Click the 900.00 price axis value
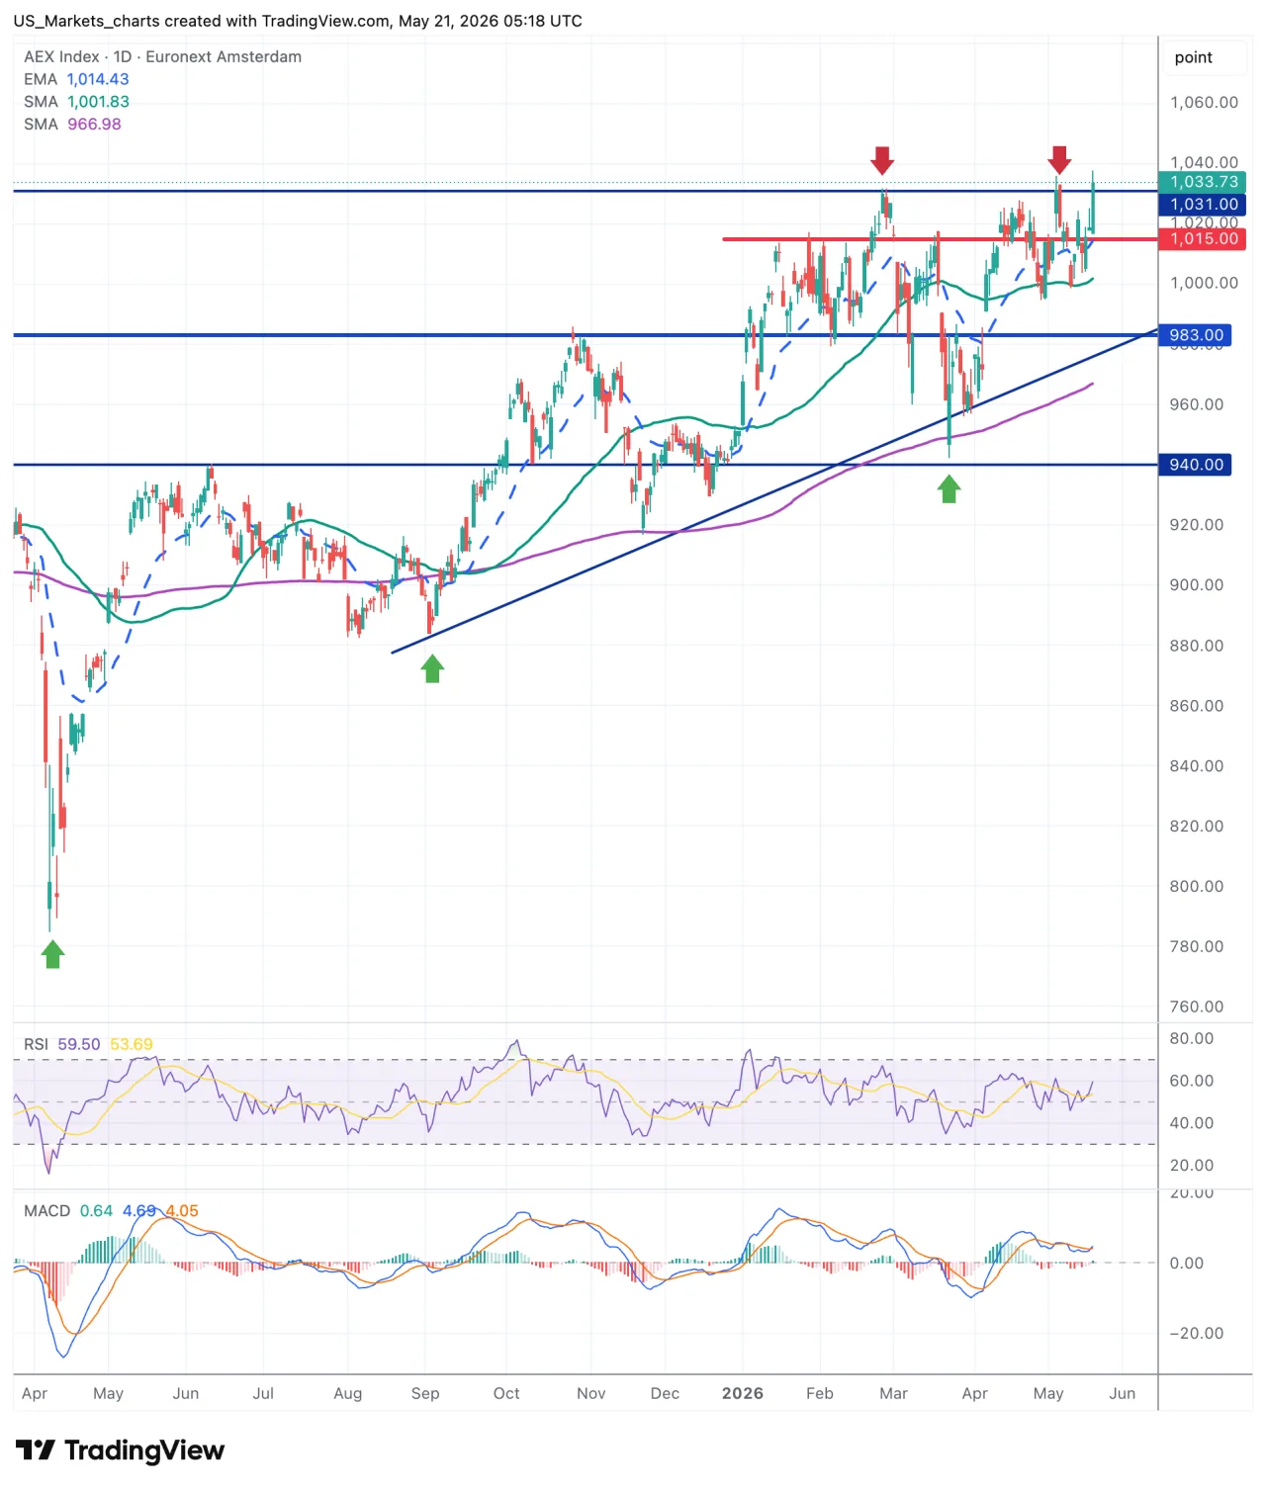Viewport: 1266px width, 1490px height. point(1197,585)
